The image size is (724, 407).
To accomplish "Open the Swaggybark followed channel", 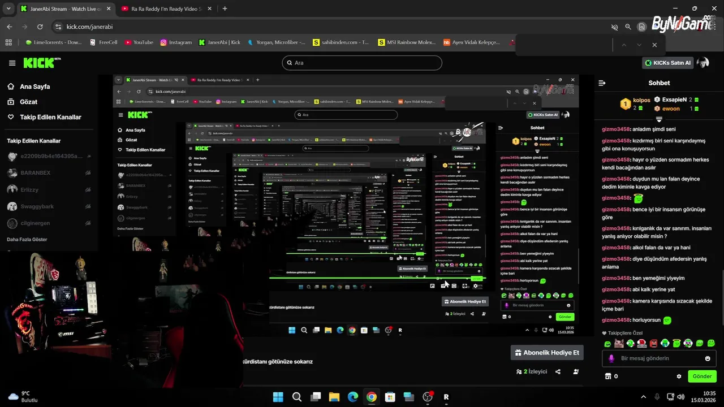I will [x=50, y=206].
